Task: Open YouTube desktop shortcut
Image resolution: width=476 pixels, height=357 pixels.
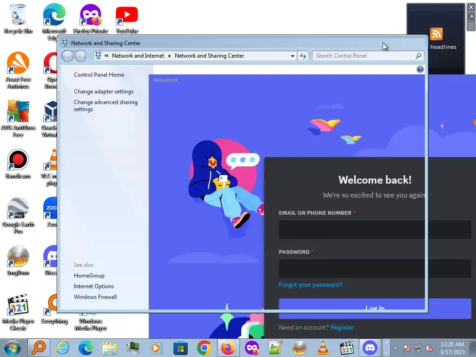Action: click(x=126, y=19)
